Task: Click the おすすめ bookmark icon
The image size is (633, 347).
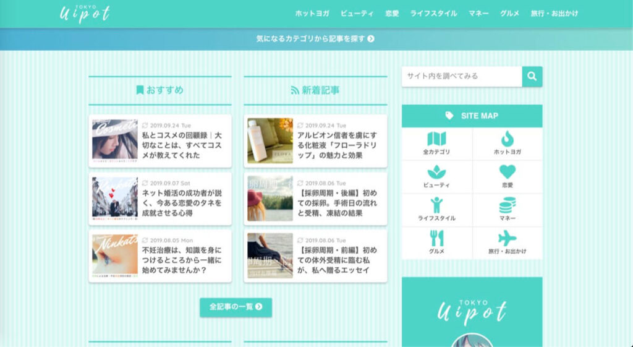Action: 140,90
